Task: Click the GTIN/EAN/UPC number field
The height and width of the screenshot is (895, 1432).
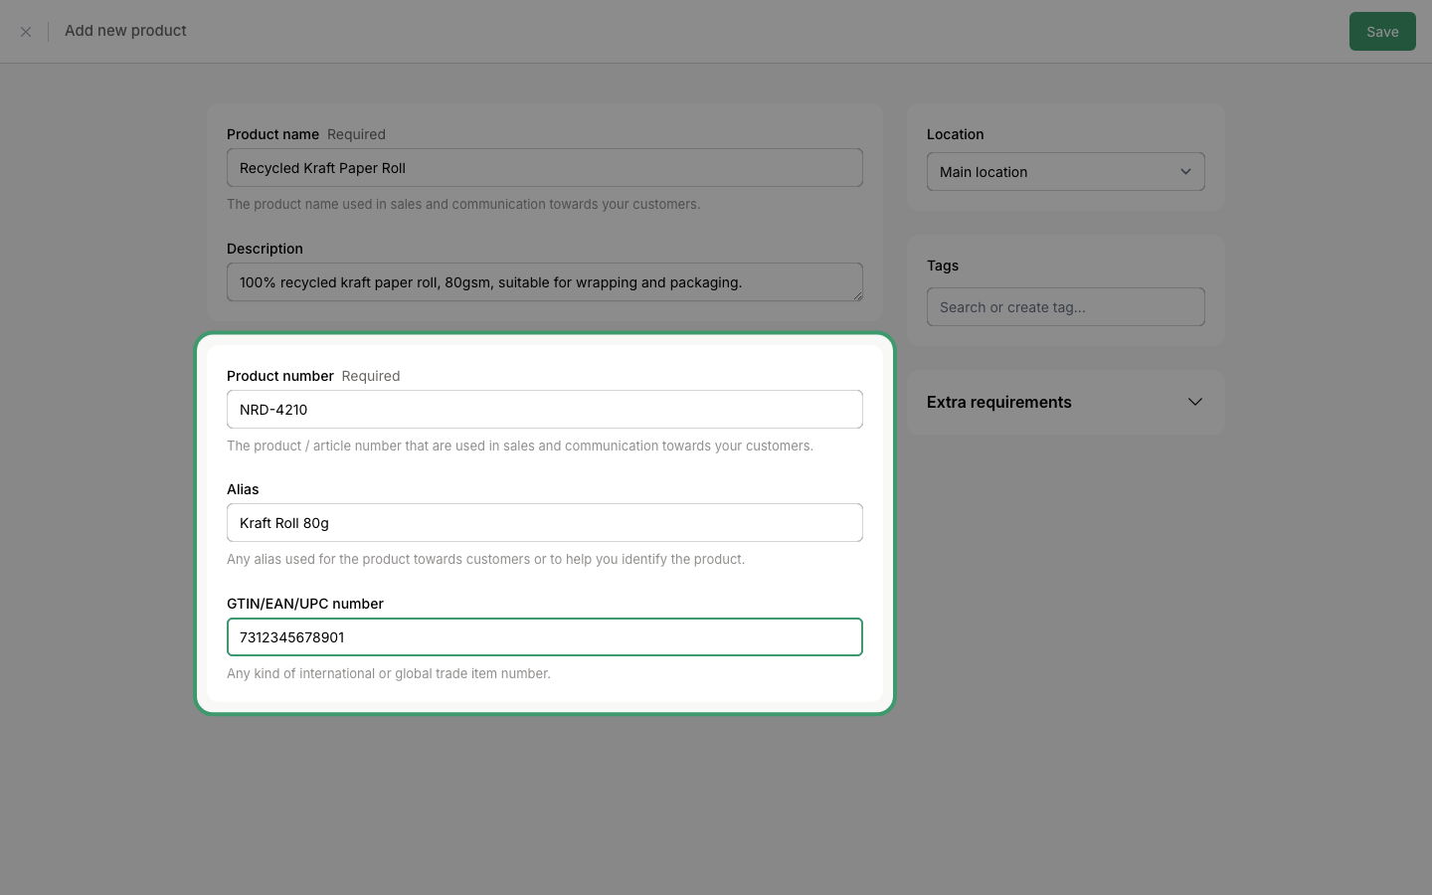Action: coord(545,637)
